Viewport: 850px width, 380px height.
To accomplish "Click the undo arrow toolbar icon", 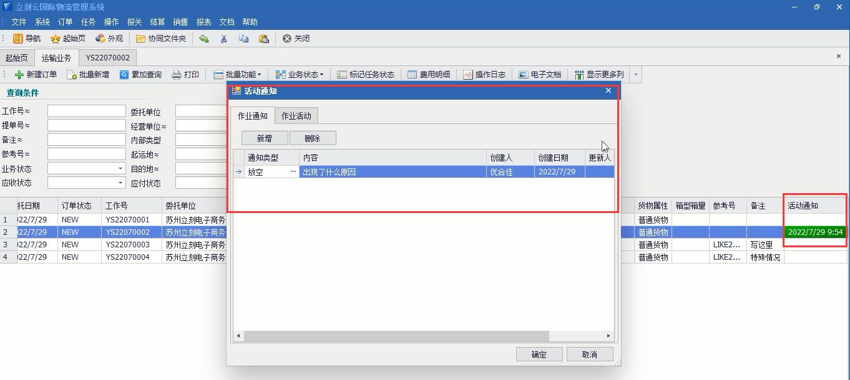I will point(204,39).
